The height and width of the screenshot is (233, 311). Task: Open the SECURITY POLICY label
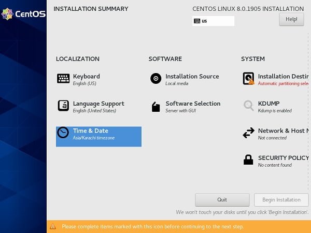(x=283, y=158)
